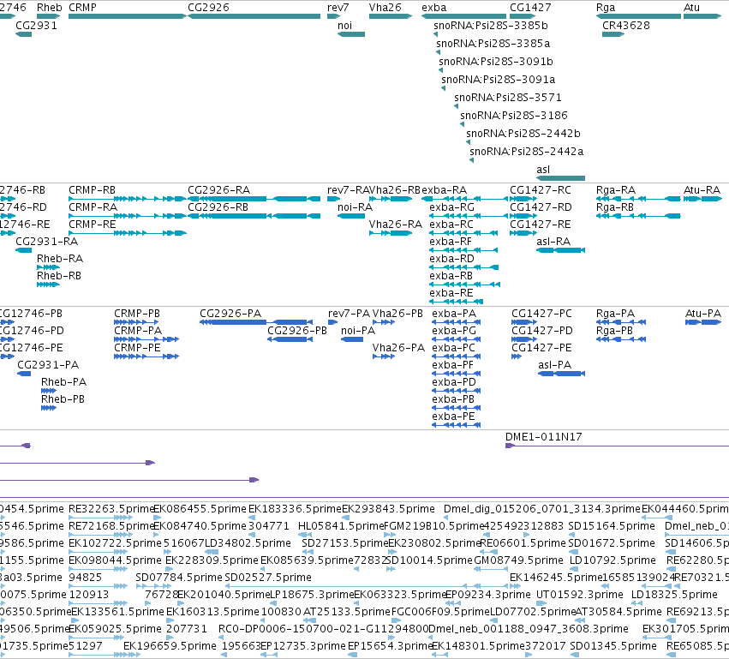Click the asl-RA transcript label
Image resolution: width=729 pixels, height=659 pixels.
pos(553,242)
